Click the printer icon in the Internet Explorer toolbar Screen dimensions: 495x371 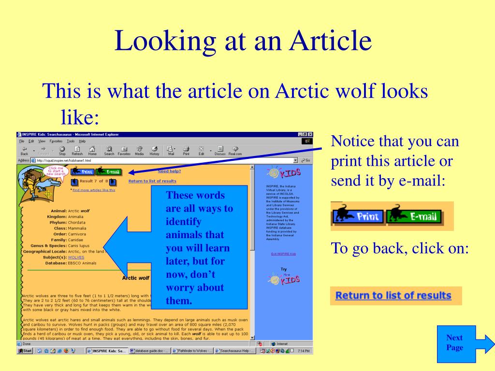pos(186,151)
